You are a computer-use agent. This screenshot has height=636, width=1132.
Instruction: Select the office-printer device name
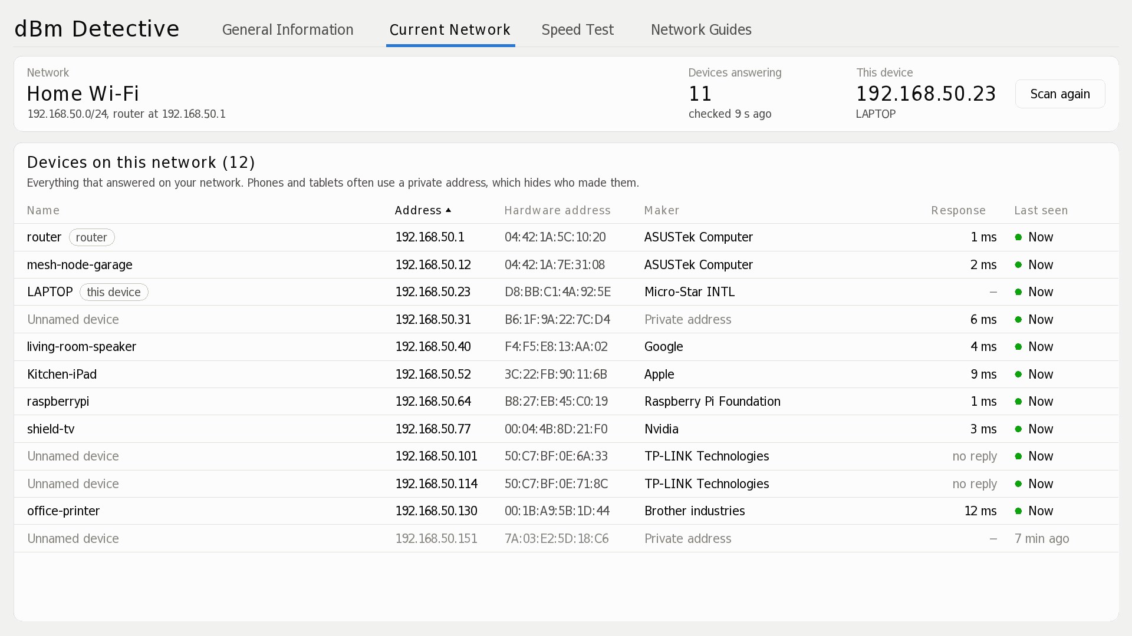click(x=63, y=511)
